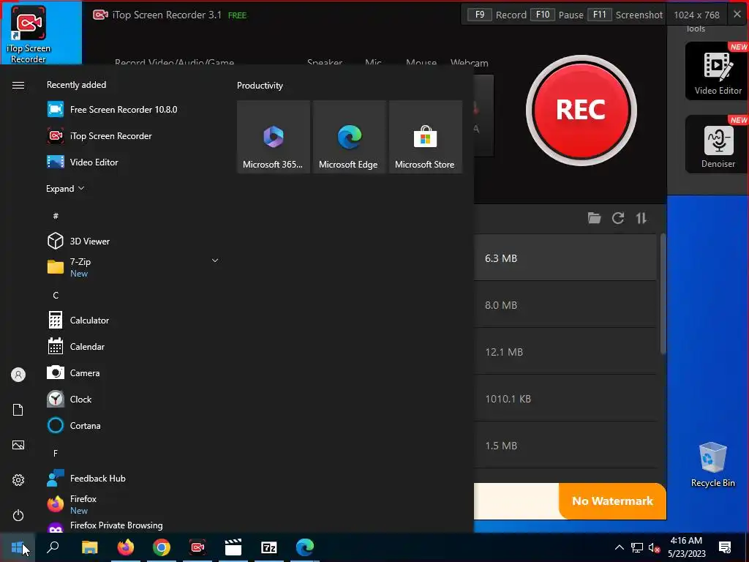Launch Cortana
The width and height of the screenshot is (749, 562).
133,425
